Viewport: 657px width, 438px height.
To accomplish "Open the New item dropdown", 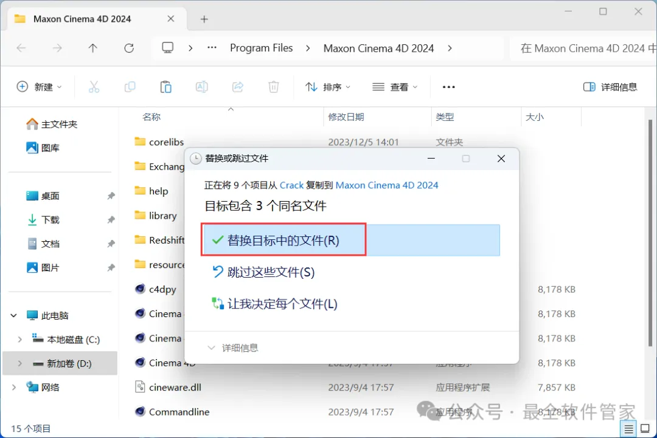I will [x=39, y=87].
